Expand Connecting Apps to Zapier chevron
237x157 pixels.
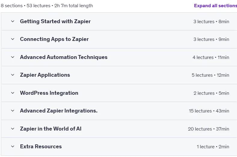pos(13,39)
